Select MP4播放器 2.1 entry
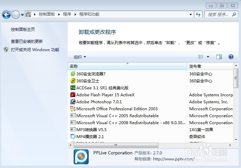Image resolution: width=241 pixels, height=168 pixels. [90, 136]
